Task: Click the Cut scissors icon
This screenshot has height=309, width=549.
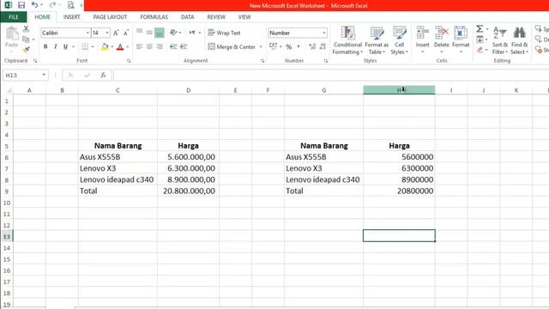Action: point(26,29)
